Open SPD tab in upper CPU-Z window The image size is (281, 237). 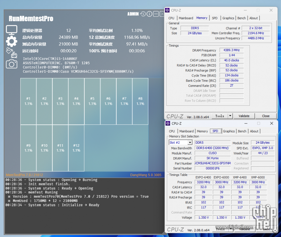pyautogui.click(x=215, y=18)
